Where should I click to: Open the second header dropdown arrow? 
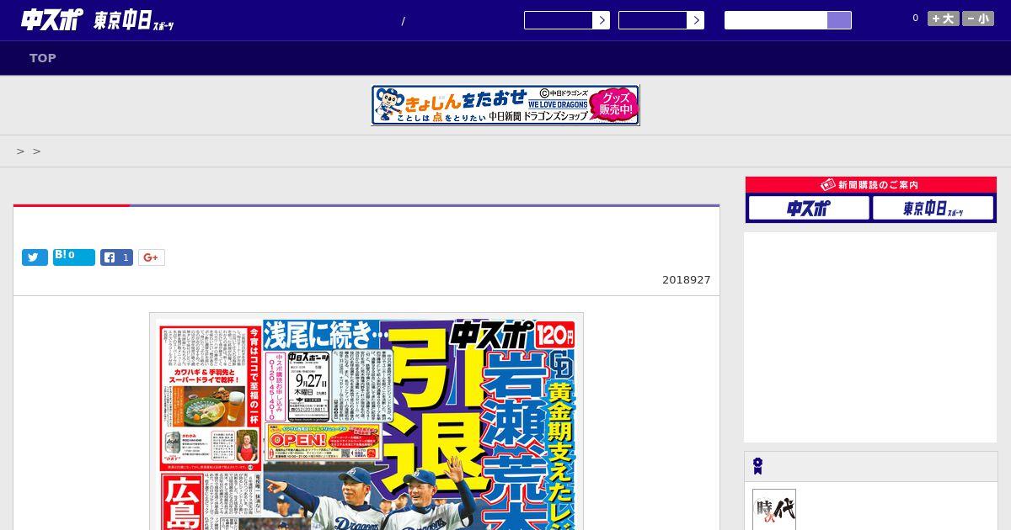click(x=695, y=20)
